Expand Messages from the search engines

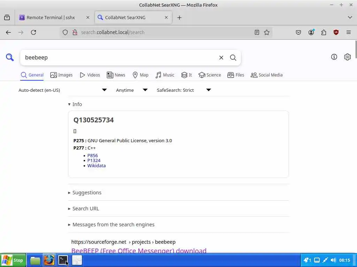[111, 225]
